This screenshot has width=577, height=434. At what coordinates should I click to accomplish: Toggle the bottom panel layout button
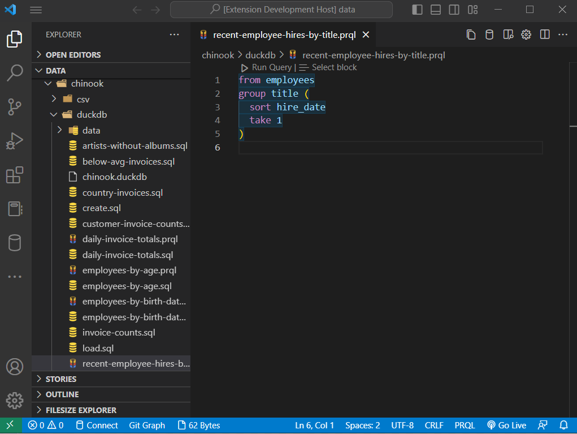[x=435, y=10]
